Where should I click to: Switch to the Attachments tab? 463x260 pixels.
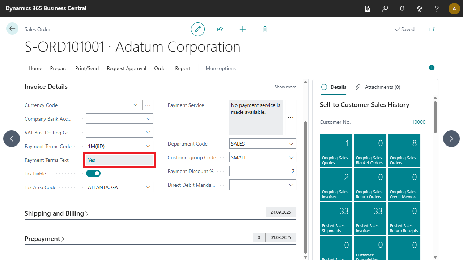(378, 87)
